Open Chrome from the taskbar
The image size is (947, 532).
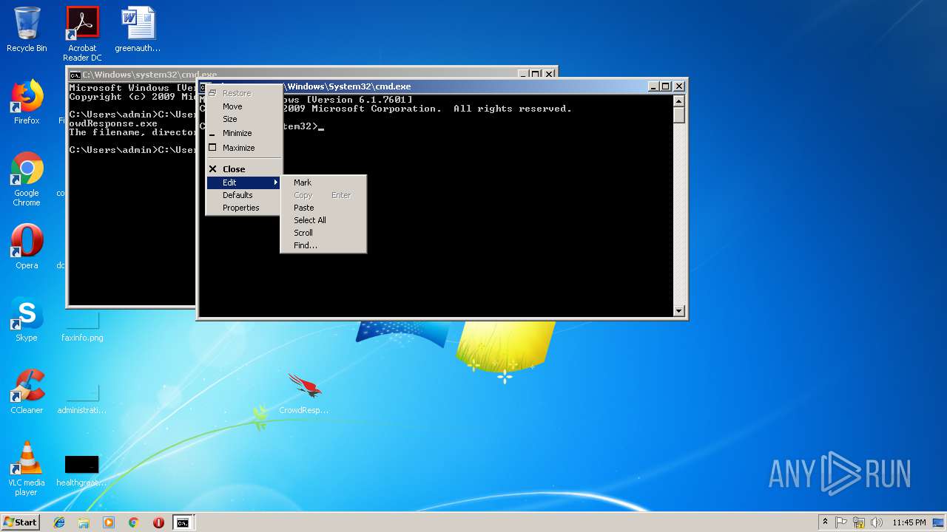[x=133, y=522]
